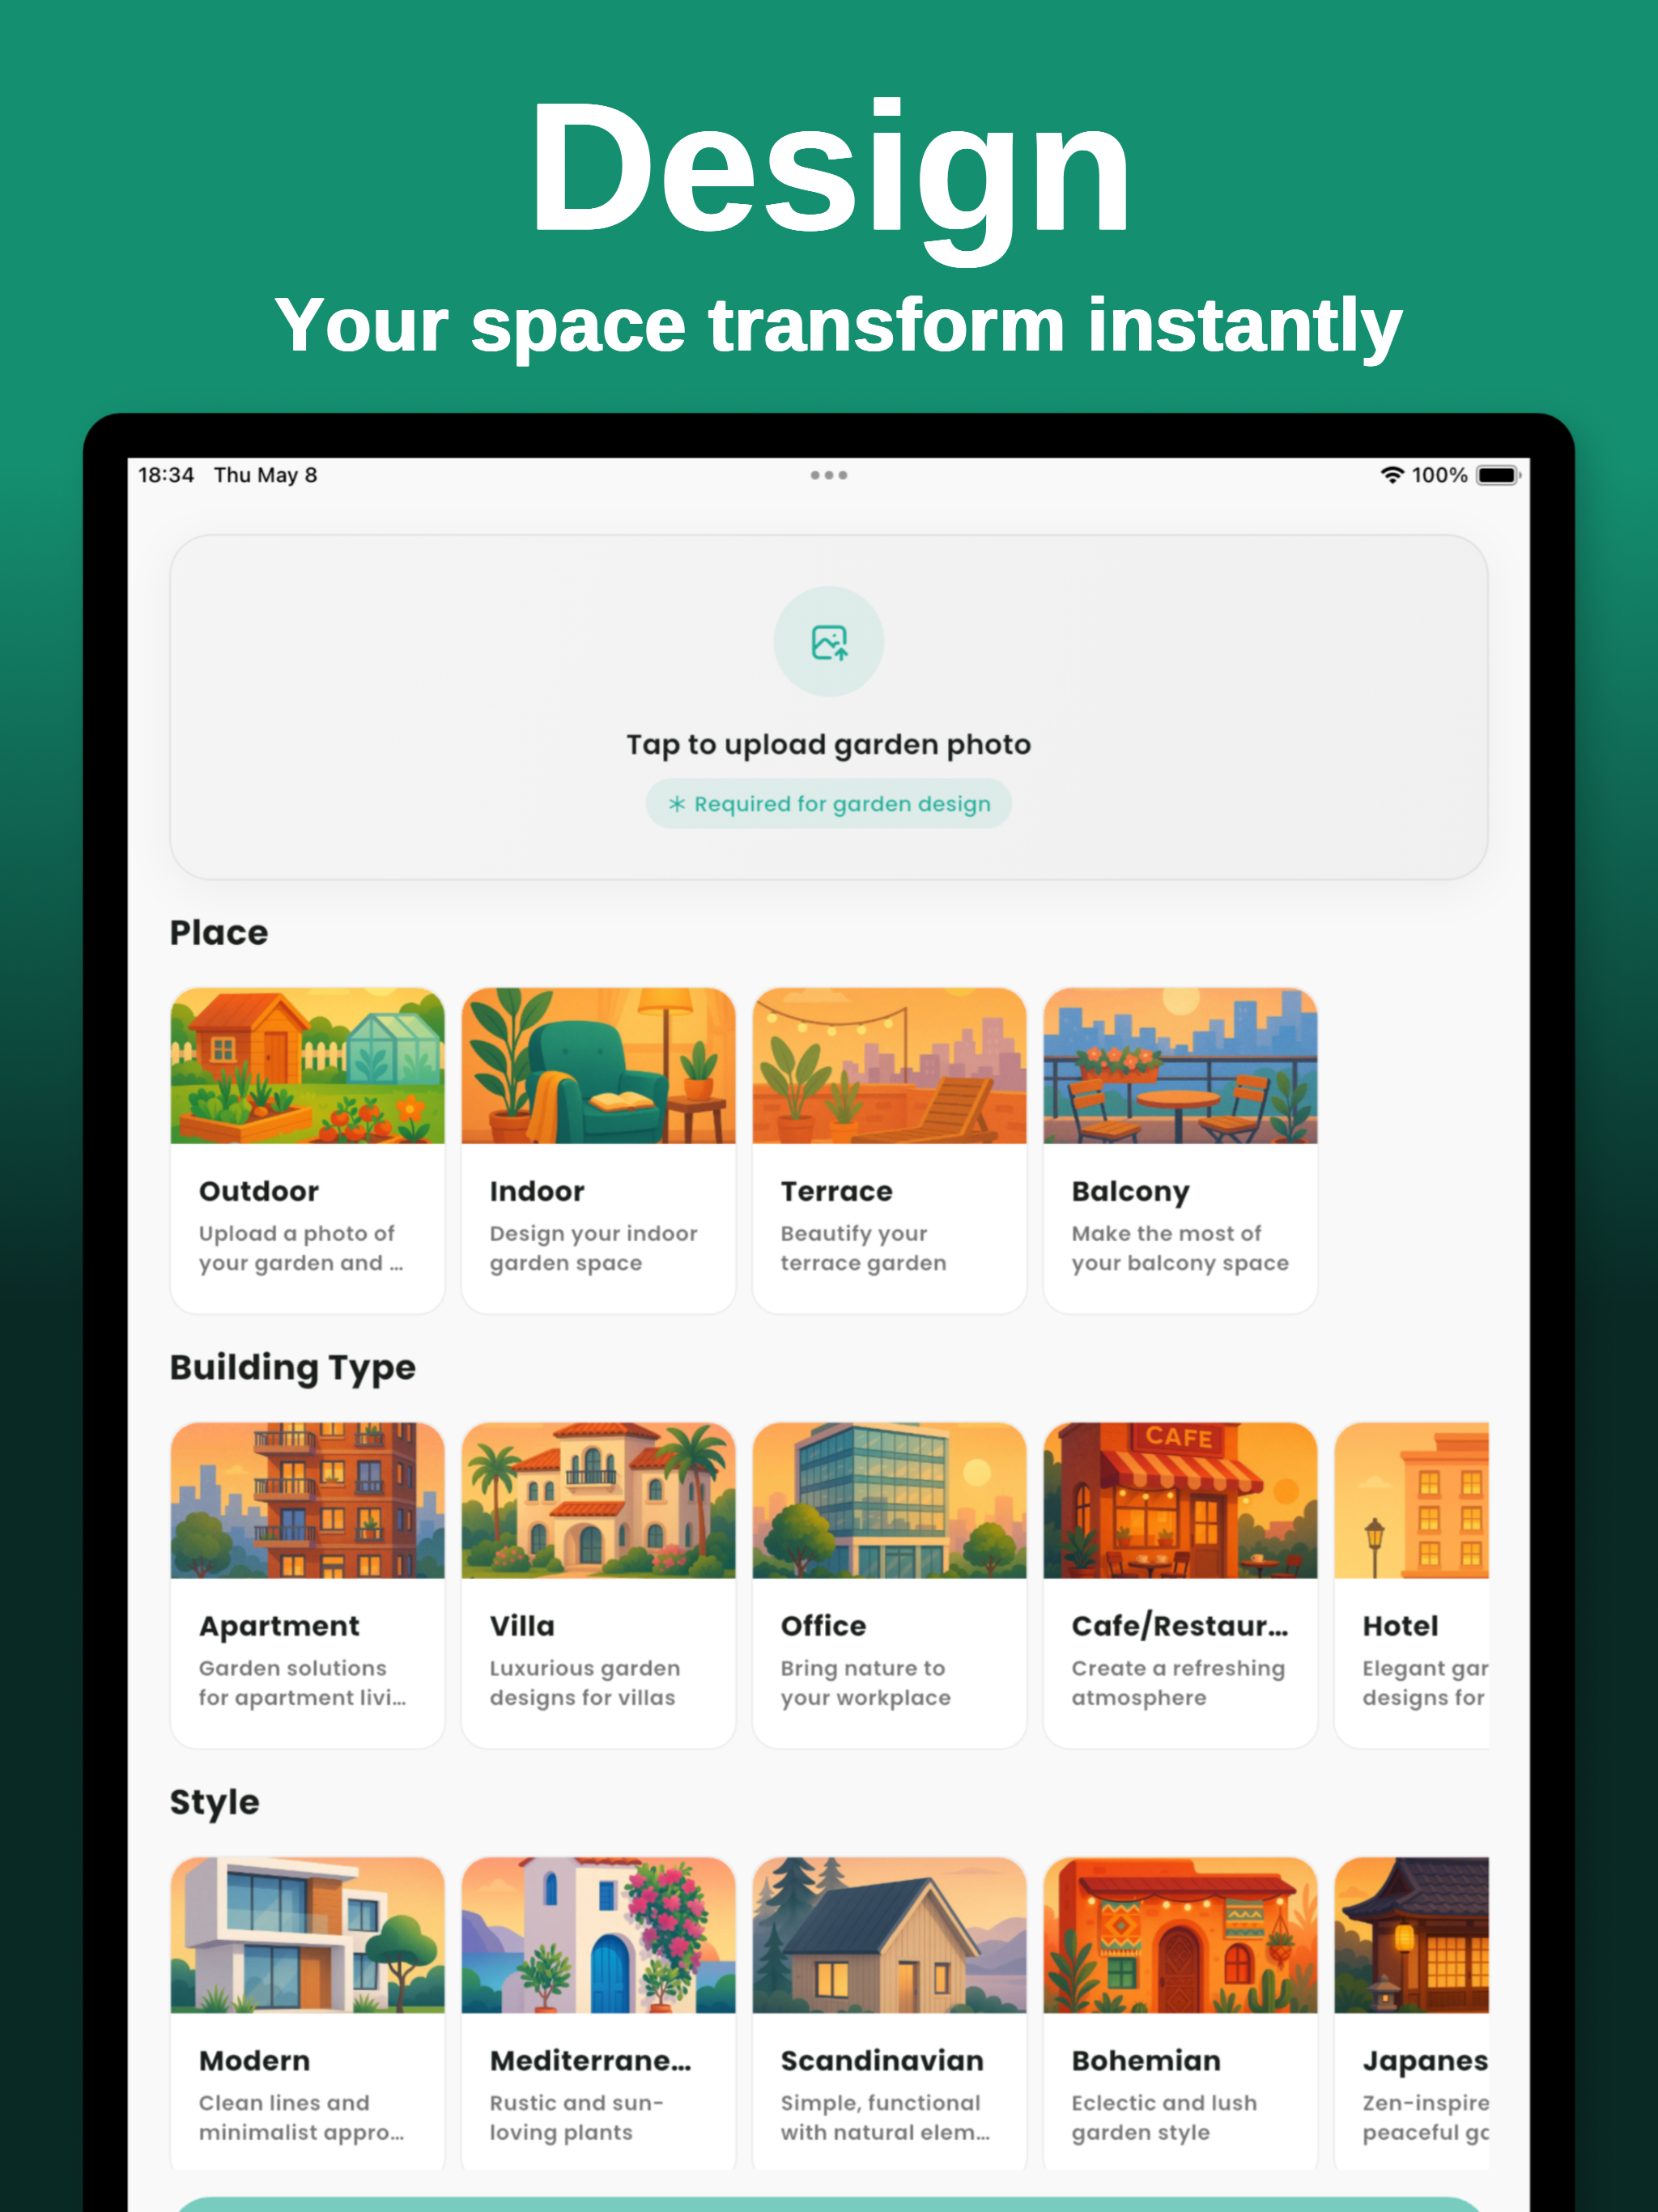This screenshot has height=2212, width=1658.
Task: Select the Terrace place card
Action: pyautogui.click(x=889, y=1150)
